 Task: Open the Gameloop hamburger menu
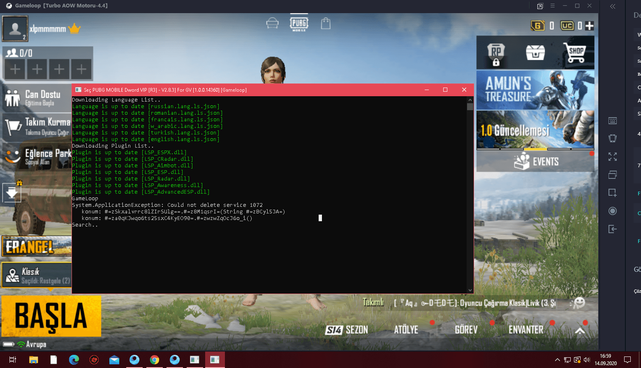point(553,6)
